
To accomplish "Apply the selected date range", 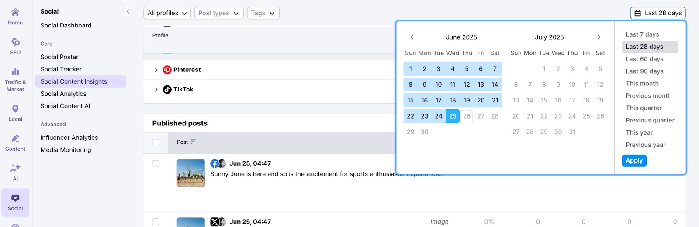I will click(634, 161).
